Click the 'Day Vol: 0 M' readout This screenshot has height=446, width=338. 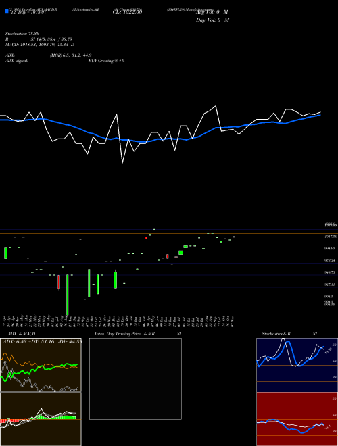[x=212, y=20]
